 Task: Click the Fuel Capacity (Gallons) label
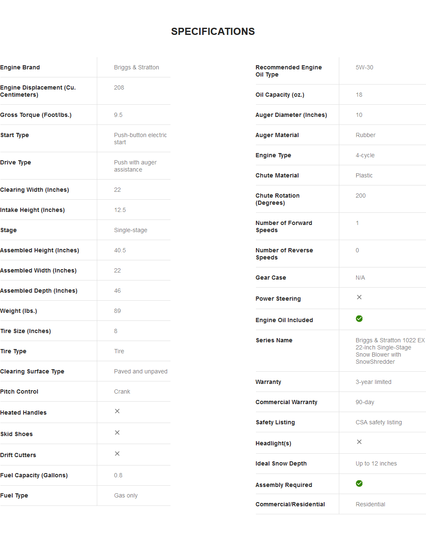point(34,475)
